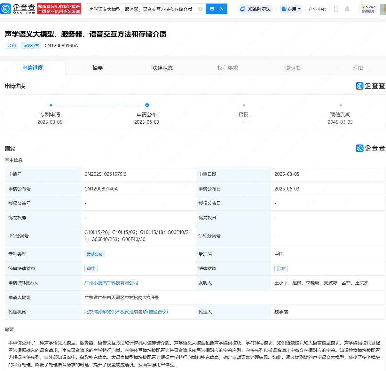Select application number CN202510261979.6
This screenshot has width=386, height=371.
click(x=105, y=174)
